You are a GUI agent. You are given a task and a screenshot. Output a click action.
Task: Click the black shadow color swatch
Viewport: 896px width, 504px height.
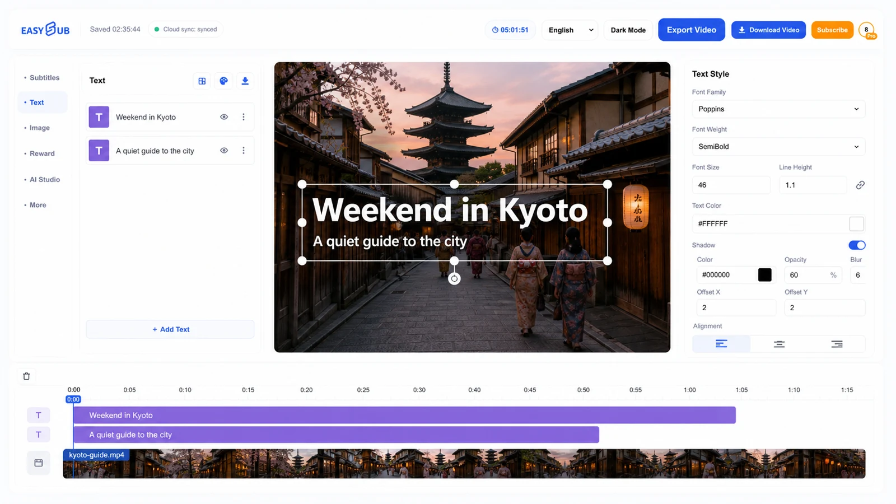coord(764,275)
